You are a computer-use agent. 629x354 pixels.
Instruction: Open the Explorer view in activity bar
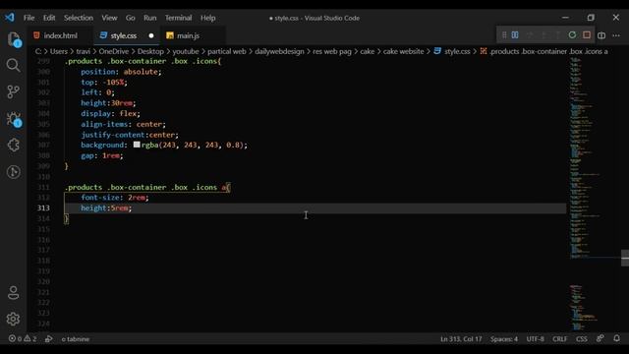[13, 39]
